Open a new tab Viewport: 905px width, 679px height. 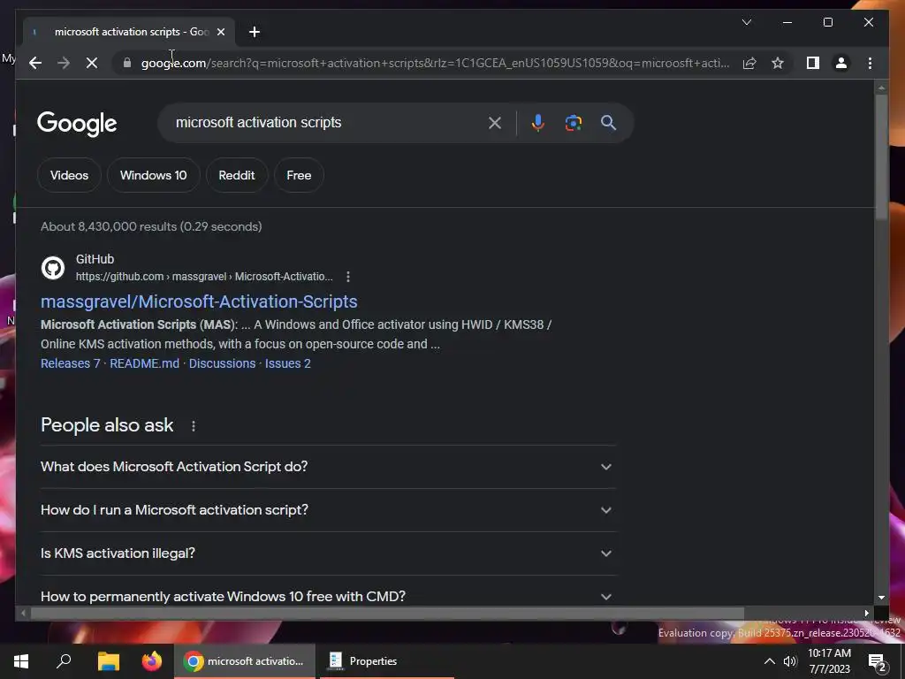pos(255,32)
